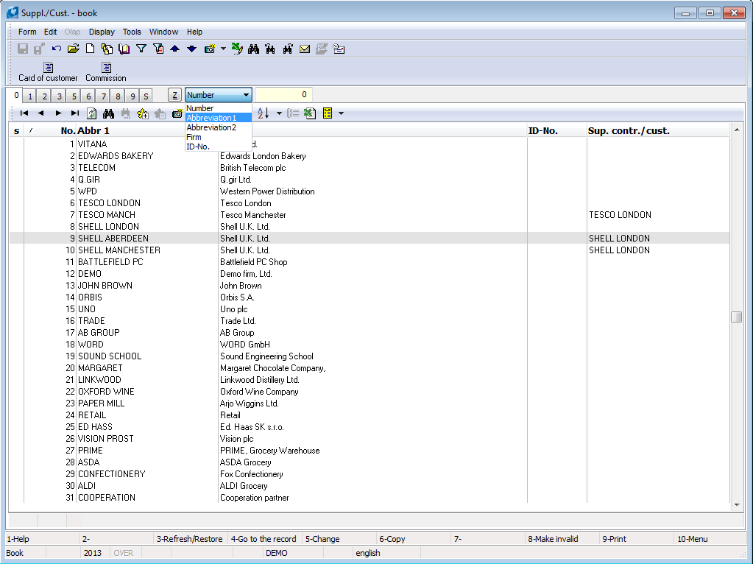Go to next record arrow
The width and height of the screenshot is (753, 564).
click(58, 113)
